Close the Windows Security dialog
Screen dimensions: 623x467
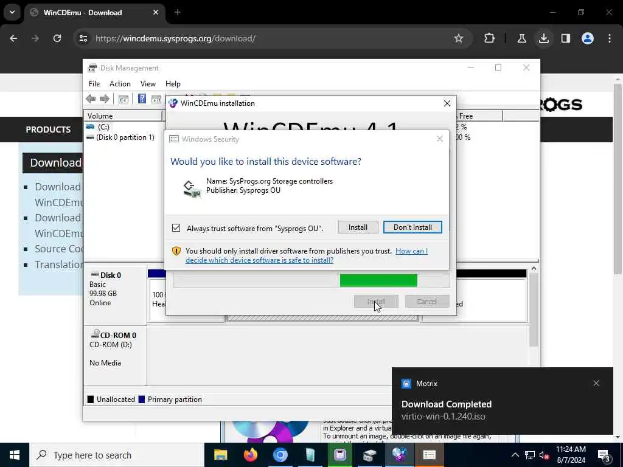pyautogui.click(x=439, y=139)
